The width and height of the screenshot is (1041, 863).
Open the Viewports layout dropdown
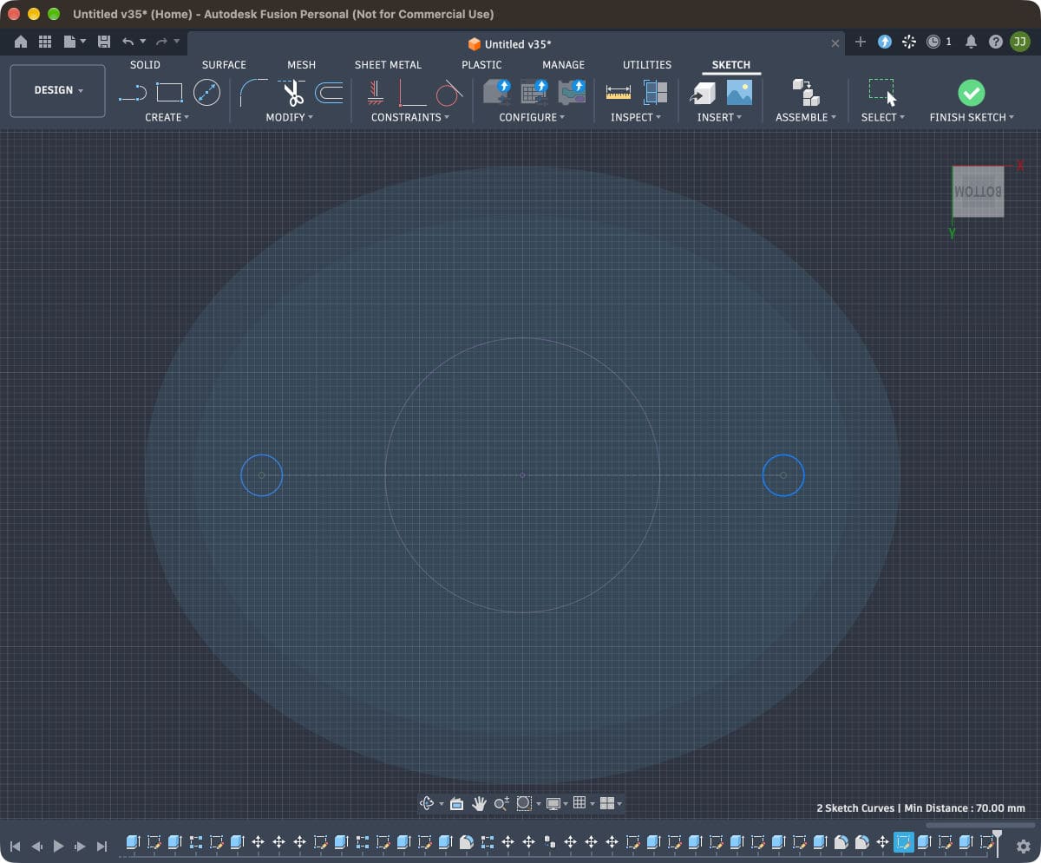click(611, 804)
